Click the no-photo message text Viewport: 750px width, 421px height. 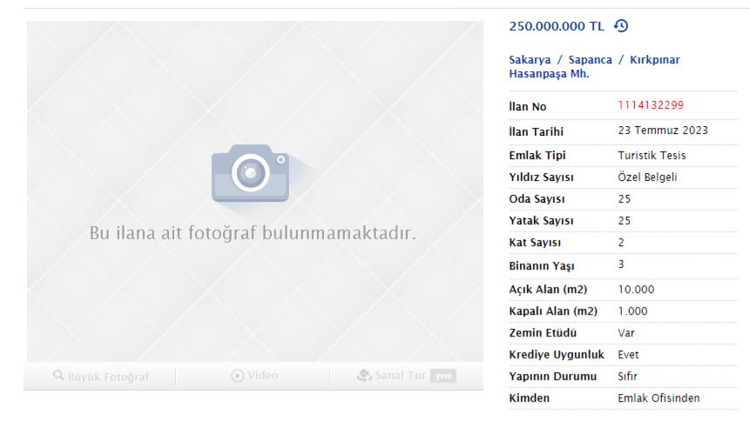pyautogui.click(x=253, y=234)
